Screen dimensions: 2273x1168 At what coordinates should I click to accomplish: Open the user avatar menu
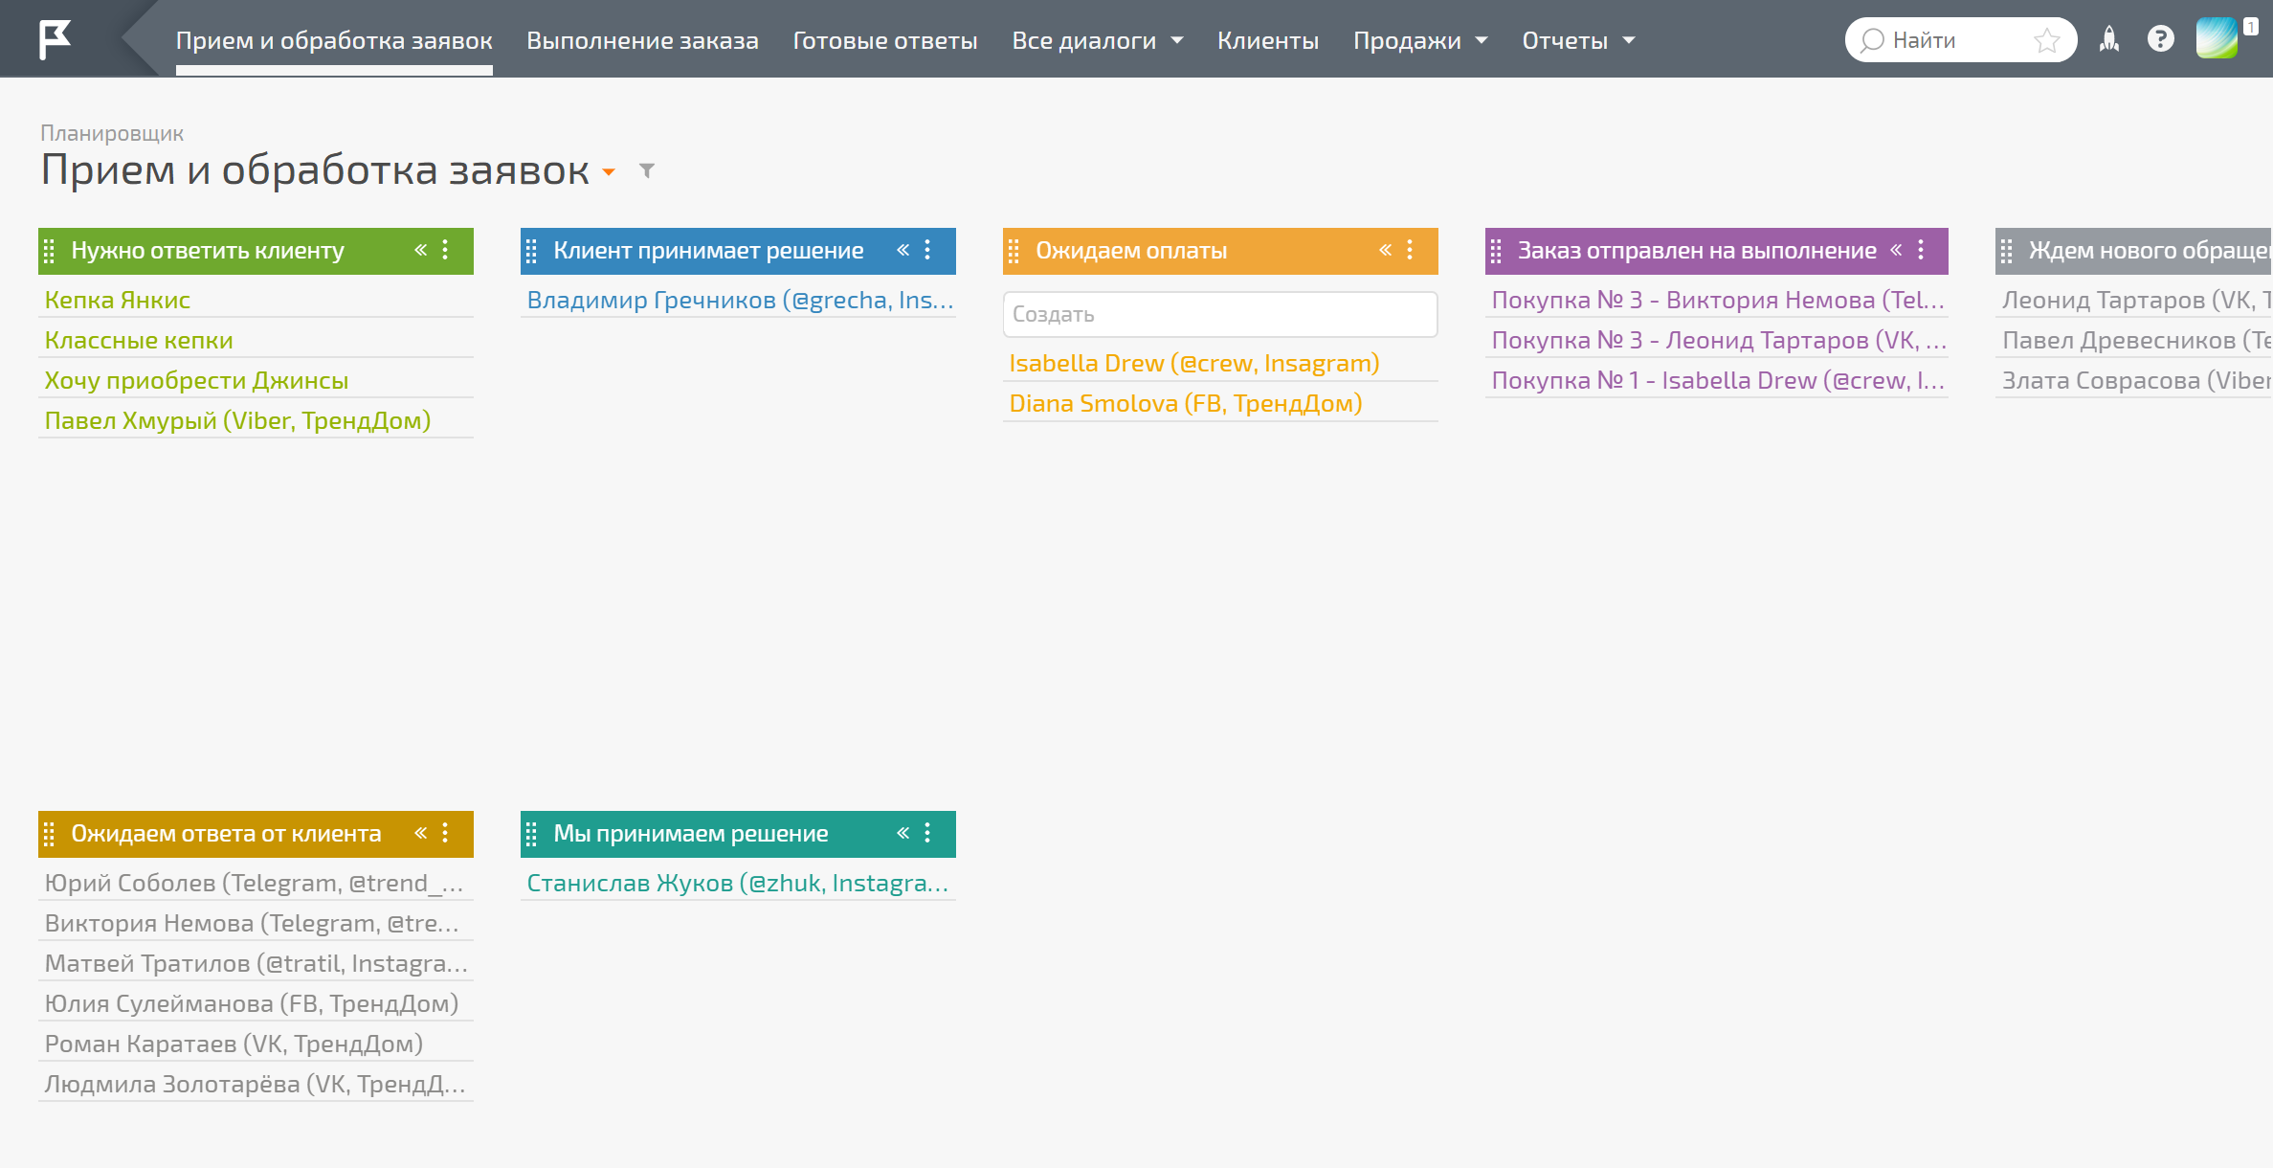(x=2217, y=39)
